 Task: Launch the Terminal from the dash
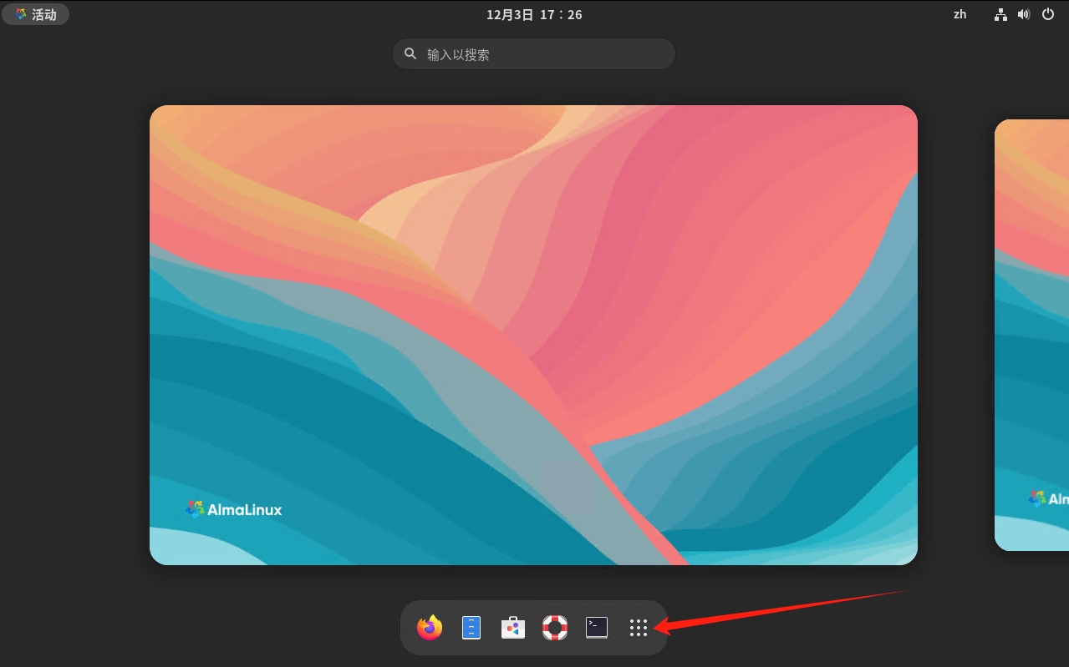597,628
